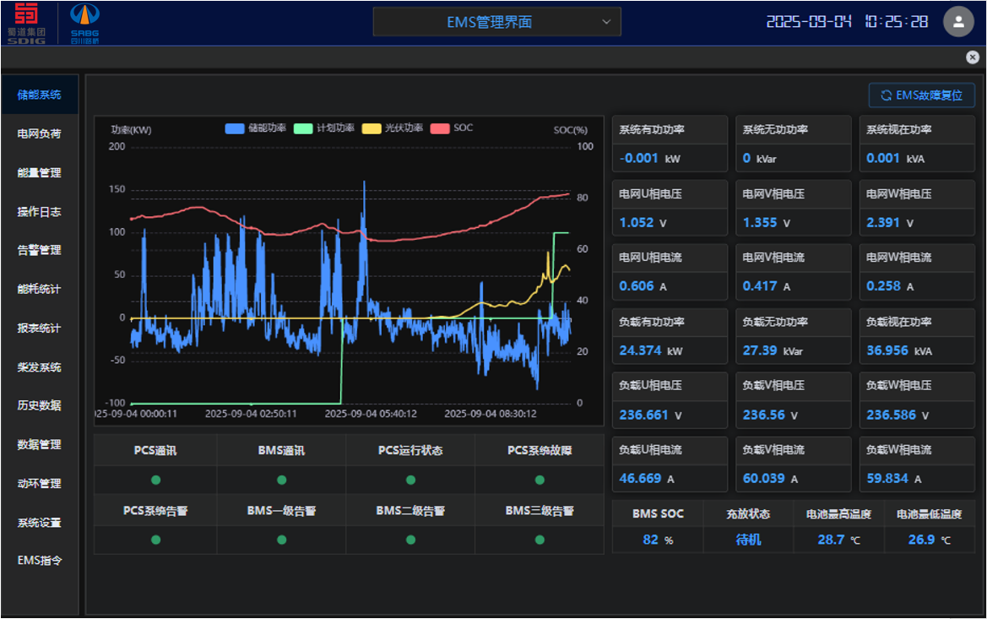The height and width of the screenshot is (619, 987).
Task: Open the 历史数据 sidebar item
Action: click(40, 405)
